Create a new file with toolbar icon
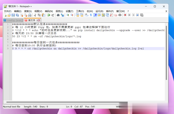The height and width of the screenshot is (114, 174). tap(5, 15)
